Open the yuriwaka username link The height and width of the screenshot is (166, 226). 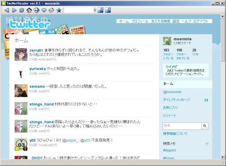[38, 69]
